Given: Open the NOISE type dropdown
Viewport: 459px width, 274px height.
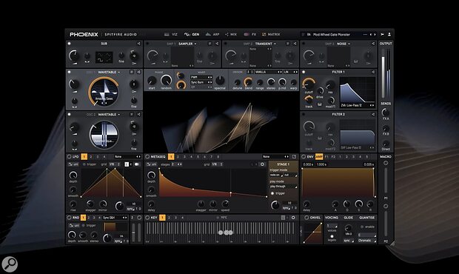Looking at the screenshot, I should tap(344, 44).
